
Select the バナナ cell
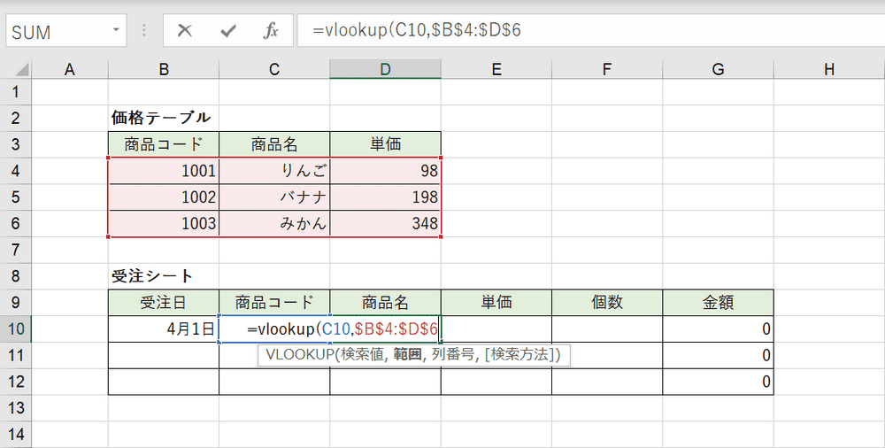pyautogui.click(x=274, y=197)
